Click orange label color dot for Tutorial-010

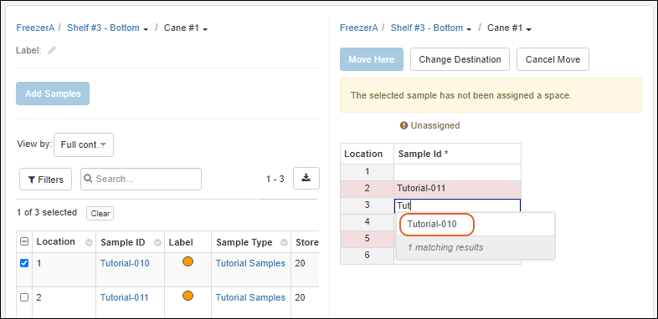tap(188, 262)
